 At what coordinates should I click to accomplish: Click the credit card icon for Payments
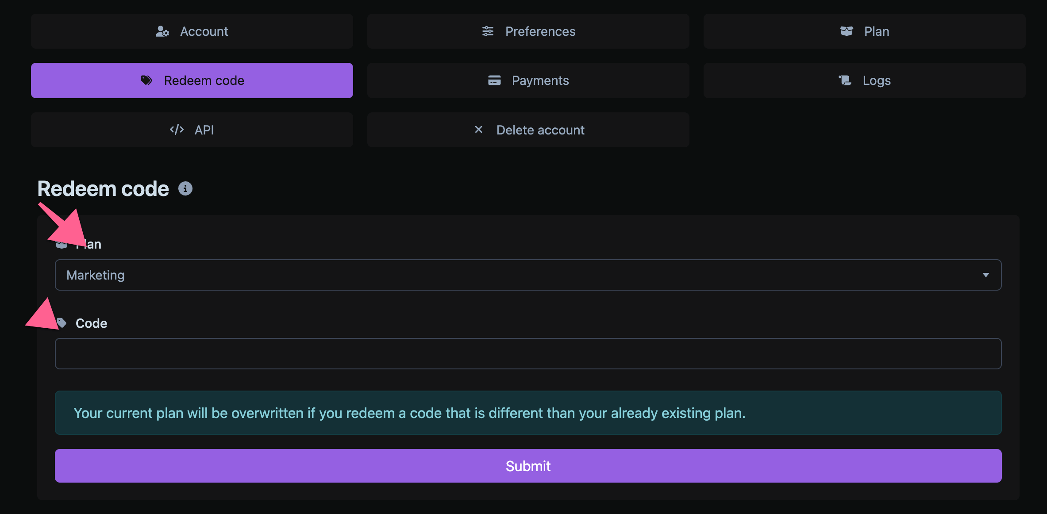coord(494,81)
